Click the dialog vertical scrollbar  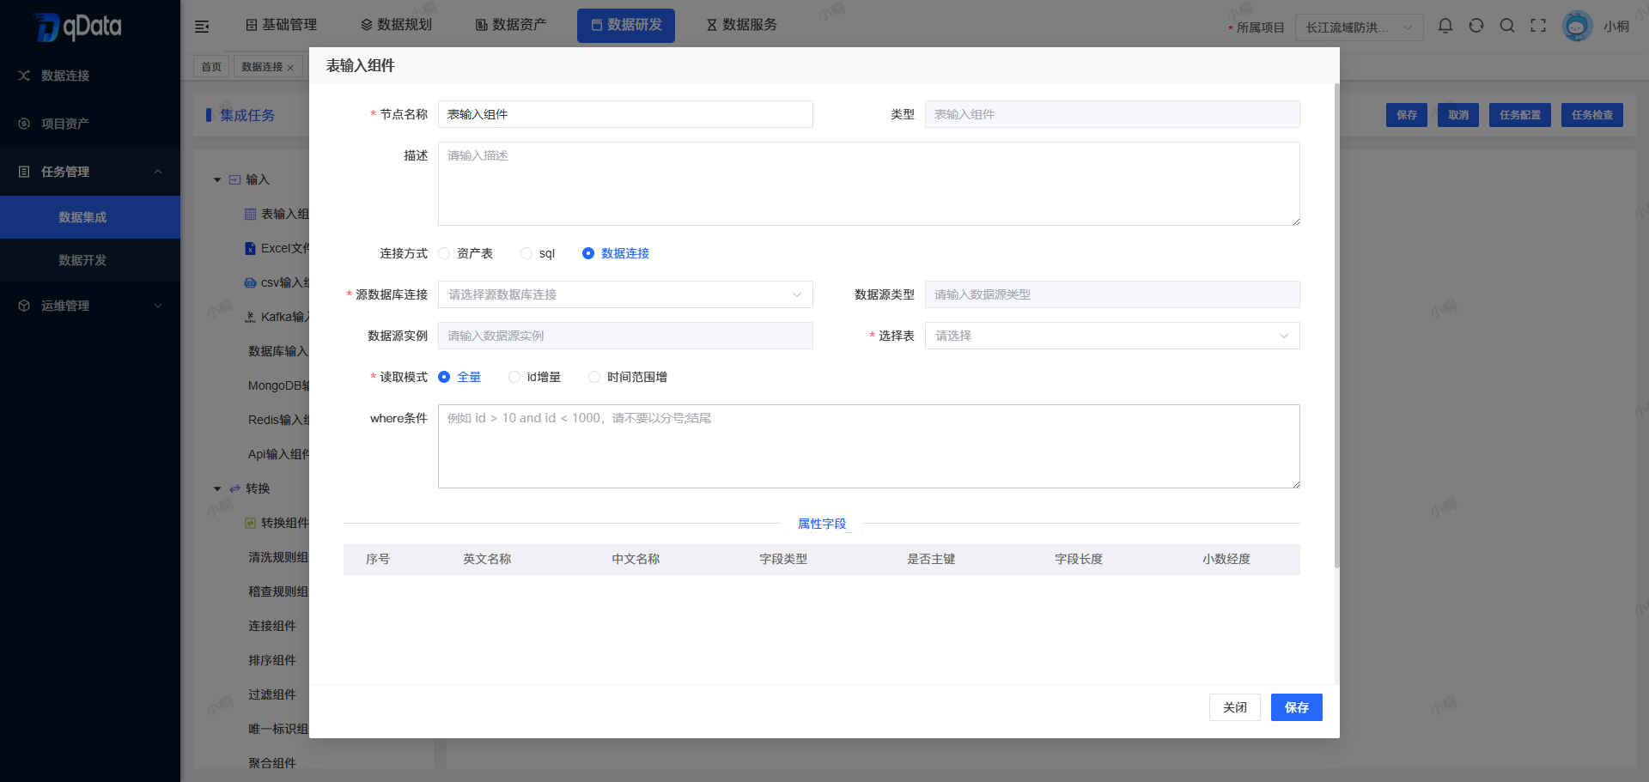[x=1336, y=326]
